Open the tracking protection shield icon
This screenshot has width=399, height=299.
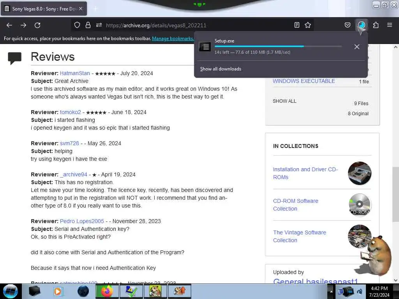click(77, 25)
